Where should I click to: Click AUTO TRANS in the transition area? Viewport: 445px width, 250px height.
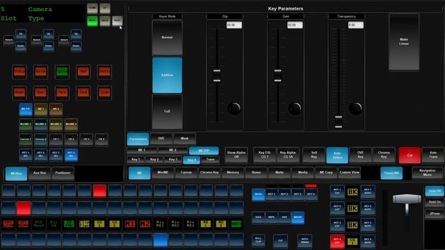click(x=305, y=241)
